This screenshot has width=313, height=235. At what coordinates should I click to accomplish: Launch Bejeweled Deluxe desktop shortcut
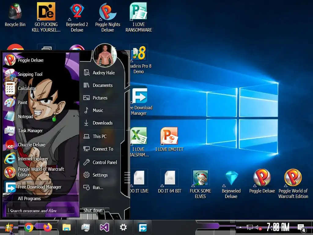click(231, 184)
